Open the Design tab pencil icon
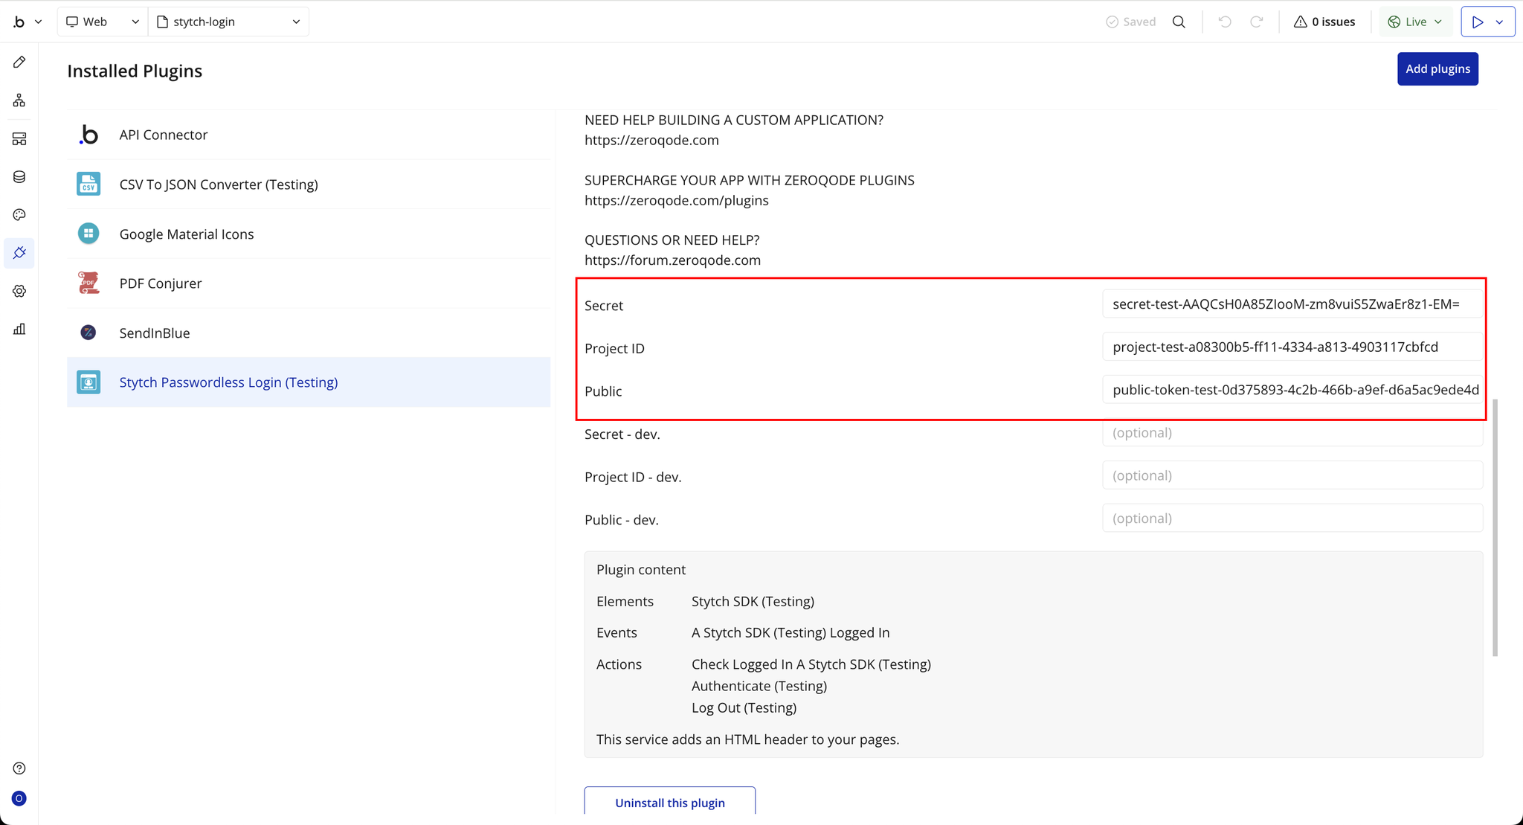 19,62
